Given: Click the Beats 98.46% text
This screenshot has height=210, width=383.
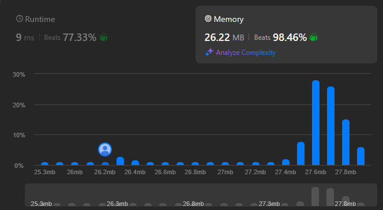Looking at the screenshot, I should pyautogui.click(x=280, y=37).
